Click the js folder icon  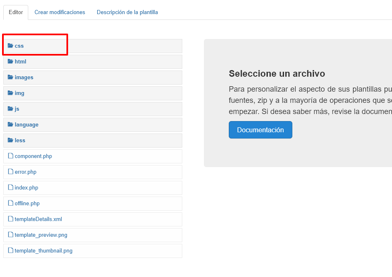[x=10, y=109]
